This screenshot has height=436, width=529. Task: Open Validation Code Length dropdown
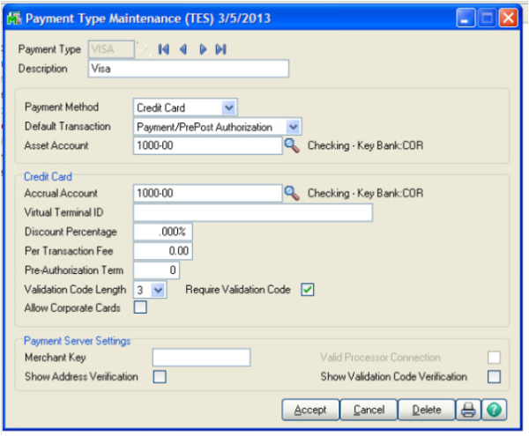[x=158, y=289]
